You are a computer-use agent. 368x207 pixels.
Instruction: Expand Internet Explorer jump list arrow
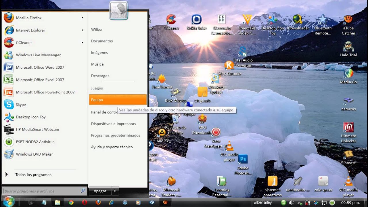(82, 30)
